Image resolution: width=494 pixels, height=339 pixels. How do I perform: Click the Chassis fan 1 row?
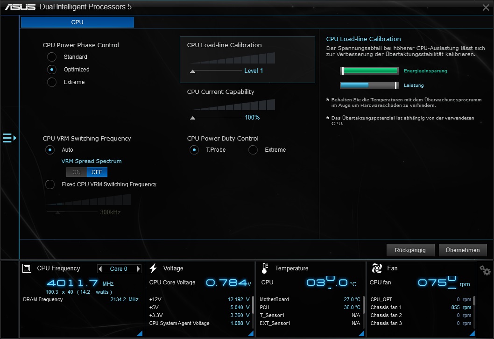pos(421,307)
